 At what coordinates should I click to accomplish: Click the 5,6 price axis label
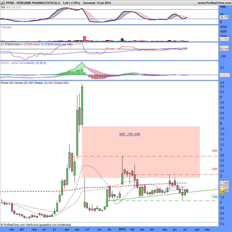[x=222, y=82]
